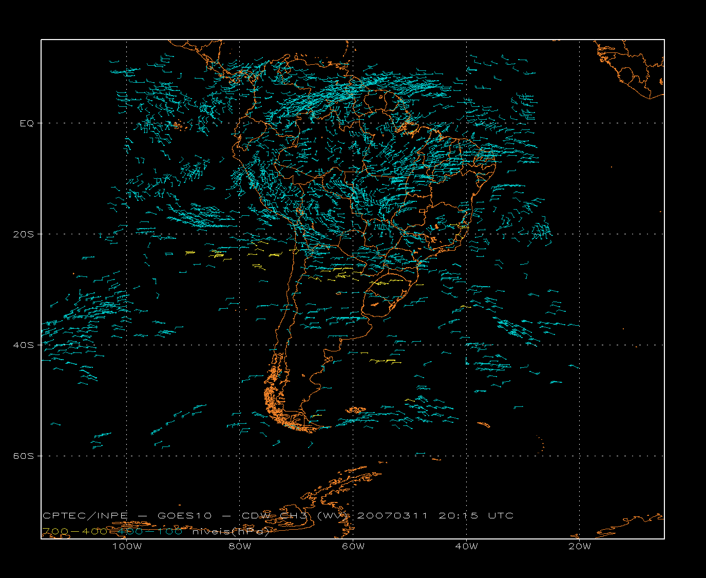
Task: Click the 20W longitude label
Action: pos(580,546)
